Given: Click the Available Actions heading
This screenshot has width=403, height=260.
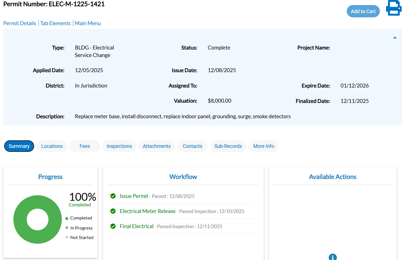Looking at the screenshot, I should pyautogui.click(x=333, y=177).
